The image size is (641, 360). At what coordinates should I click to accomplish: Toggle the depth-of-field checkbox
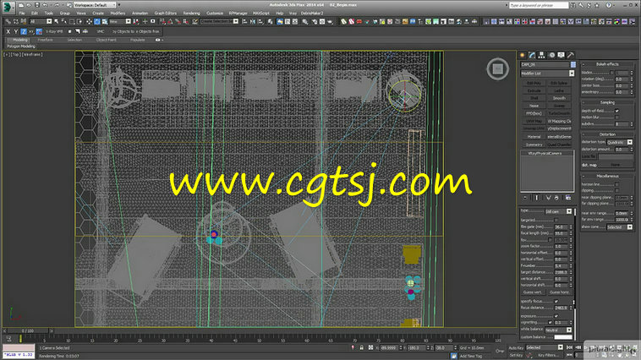point(616,111)
